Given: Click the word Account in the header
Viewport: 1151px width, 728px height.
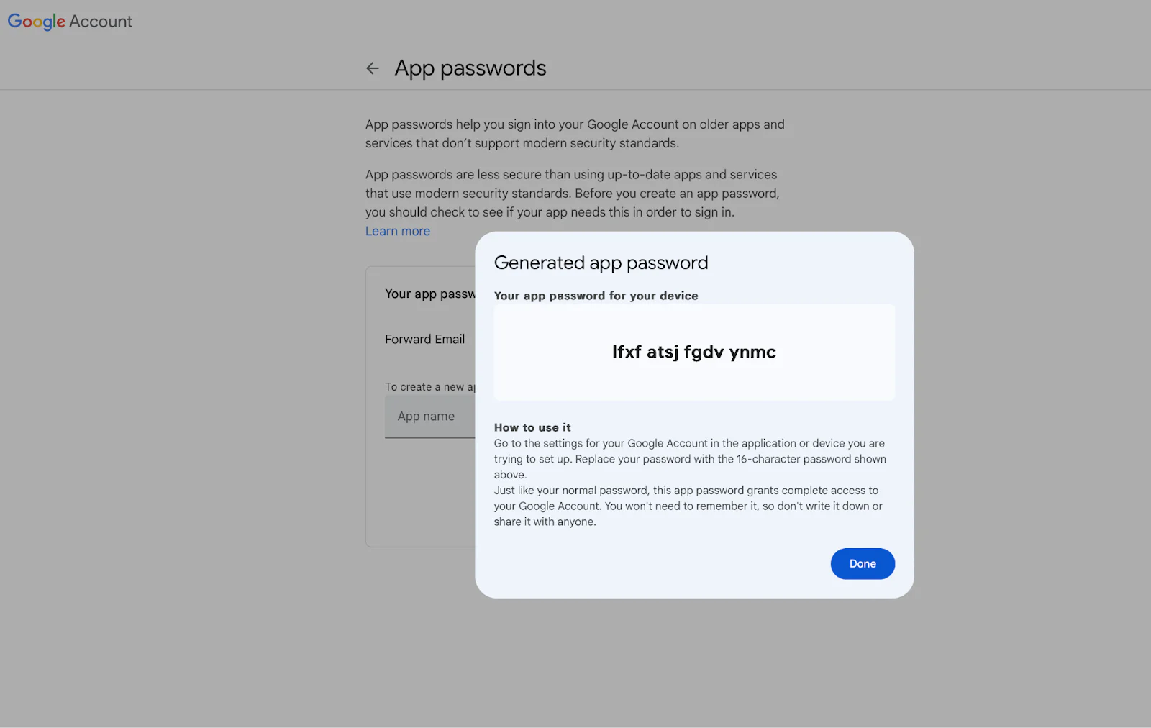Looking at the screenshot, I should point(101,22).
